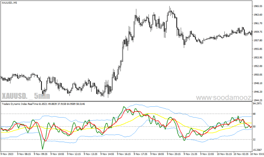This screenshot has width=264, height=157.
Task: Open the www.soodamooz watermark link
Action: [x=224, y=97]
